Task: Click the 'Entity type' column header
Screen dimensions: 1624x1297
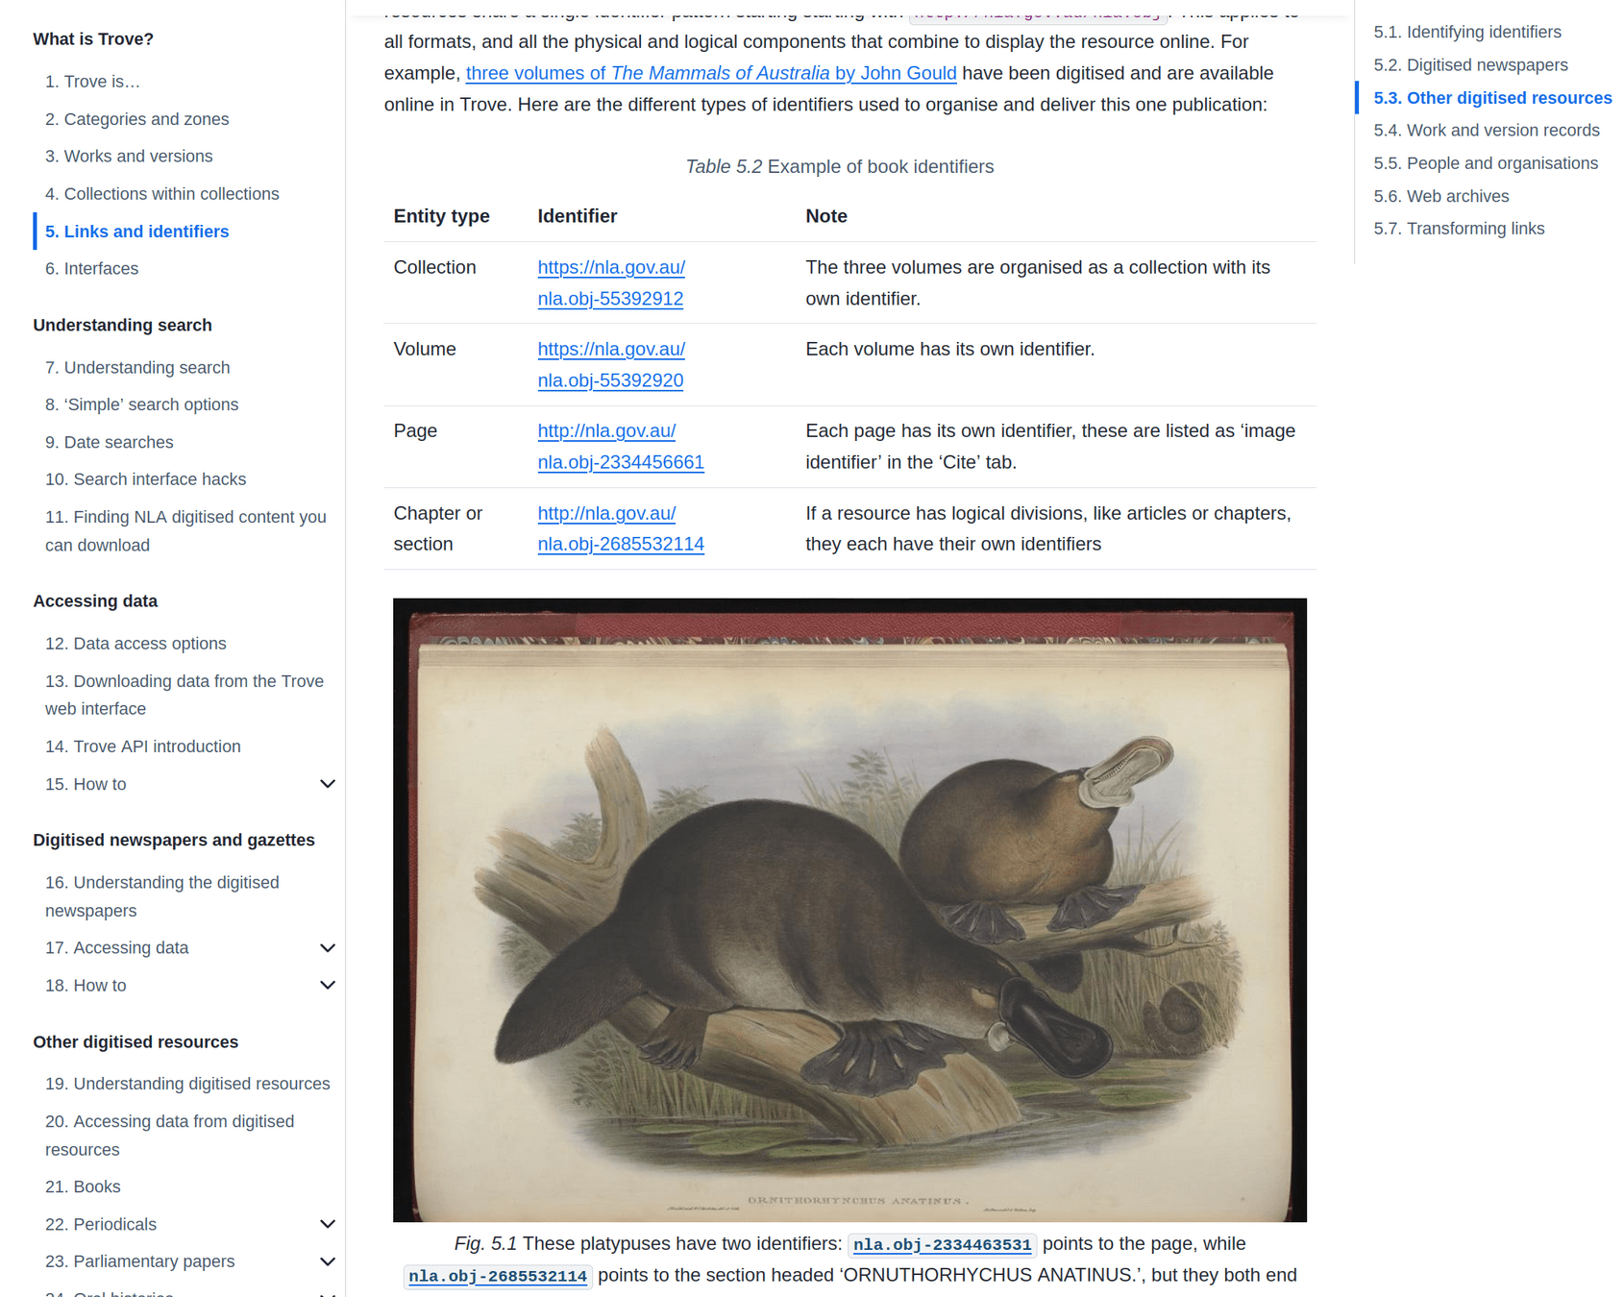Action: point(441,216)
